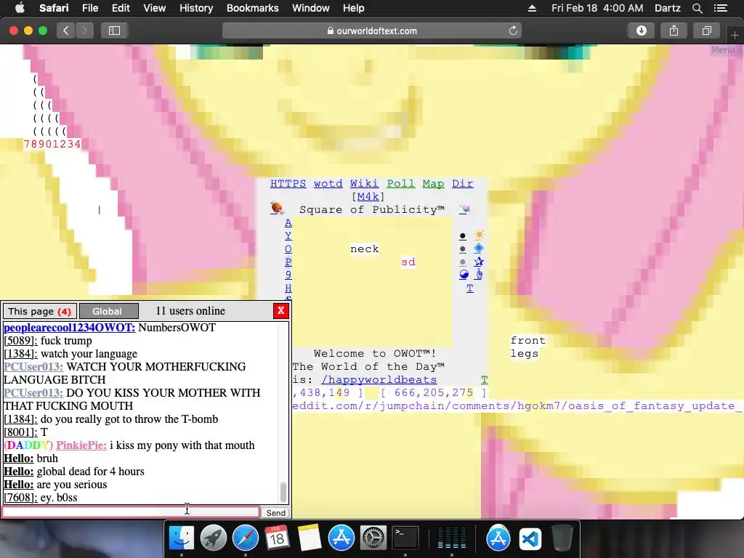Image resolution: width=744 pixels, height=558 pixels.
Task: Open Calendar from the Dock
Action: click(277, 538)
